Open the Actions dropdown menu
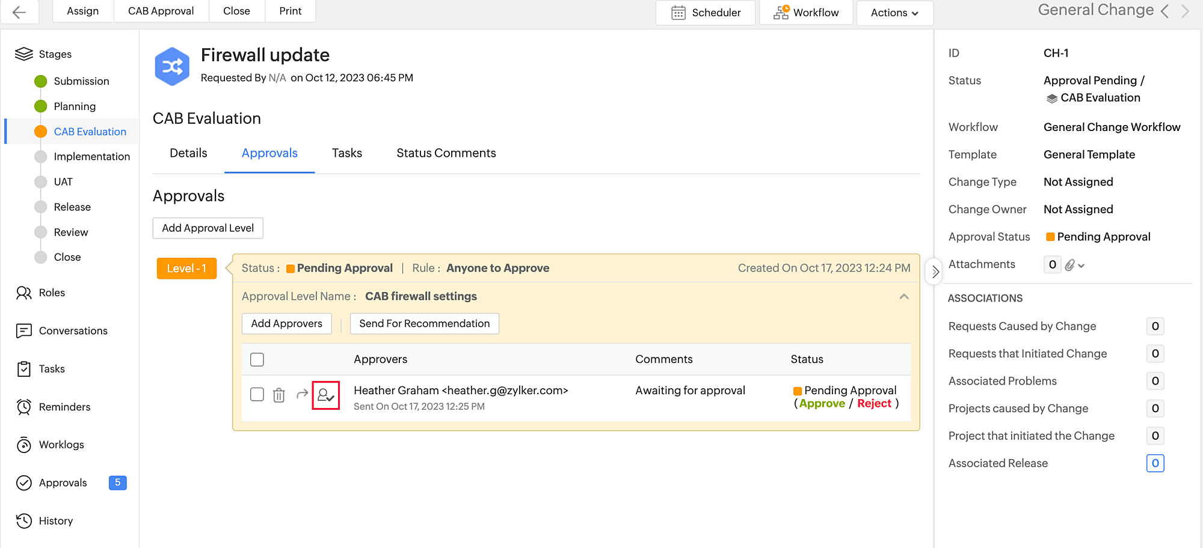The image size is (1203, 548). (x=894, y=13)
